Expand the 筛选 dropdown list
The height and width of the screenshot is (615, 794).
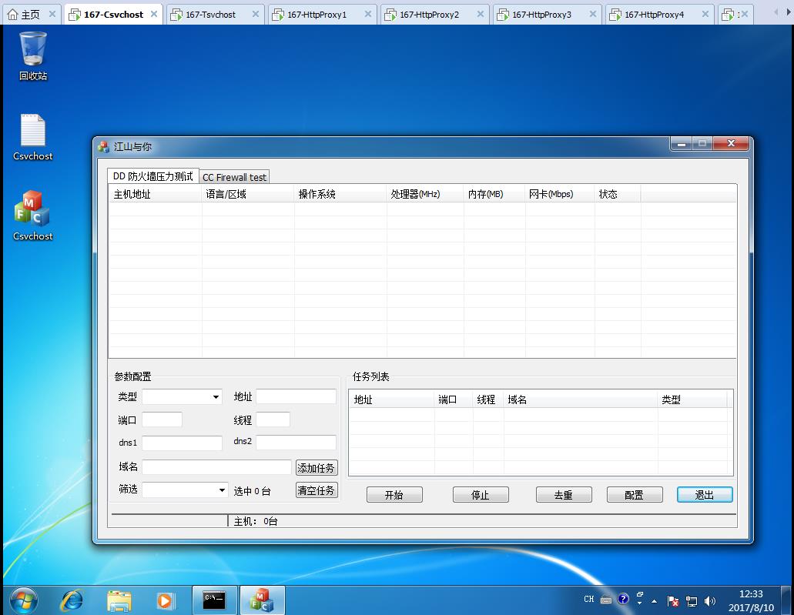(x=222, y=490)
